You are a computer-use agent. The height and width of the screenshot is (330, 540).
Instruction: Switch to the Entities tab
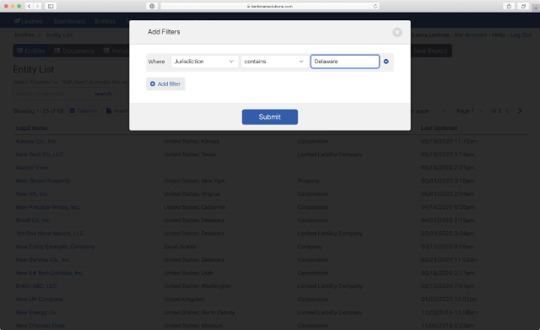click(31, 51)
